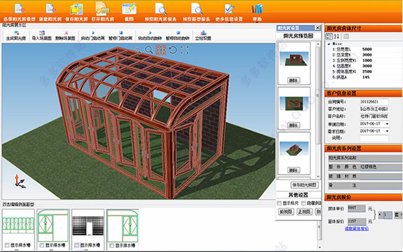Image resolution: width=403 pixels, height=252 pixels.
Task: Click the 3D axis gizmo in the viewport
Action: point(19,181)
